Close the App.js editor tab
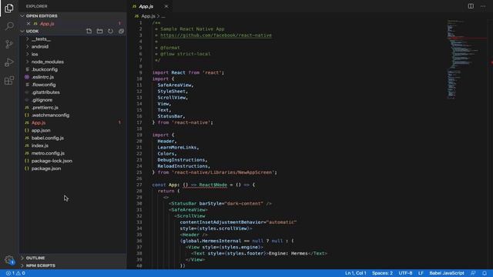 pos(166,6)
